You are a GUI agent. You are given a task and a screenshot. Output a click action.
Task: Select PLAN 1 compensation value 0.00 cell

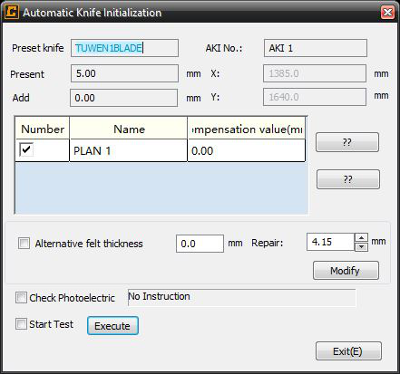[247, 150]
